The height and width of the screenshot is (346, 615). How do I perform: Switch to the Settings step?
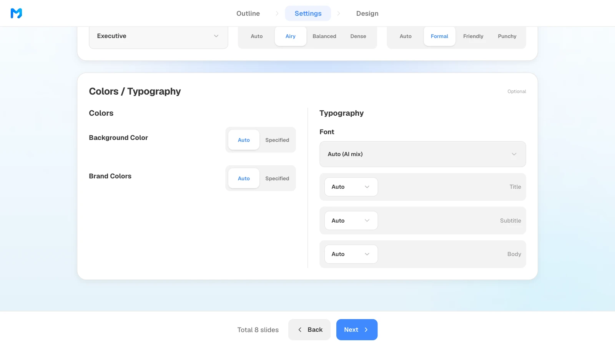[308, 13]
